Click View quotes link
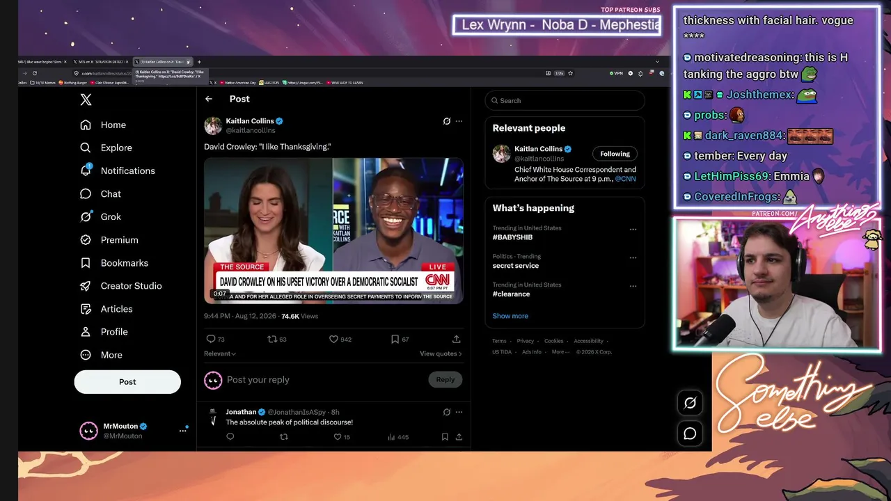Viewport: 891px width, 501px height. [441, 353]
